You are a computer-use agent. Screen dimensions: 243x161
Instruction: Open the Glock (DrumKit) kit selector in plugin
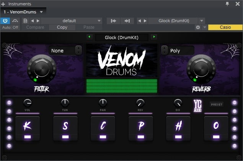click(x=122, y=37)
